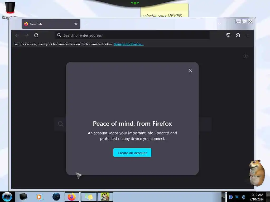Select the New Tab tab
Image resolution: width=270 pixels, height=202 pixels.
click(x=51, y=24)
